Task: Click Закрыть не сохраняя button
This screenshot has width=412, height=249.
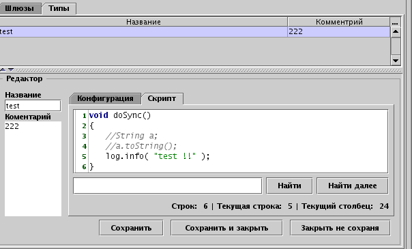Action: point(340,228)
